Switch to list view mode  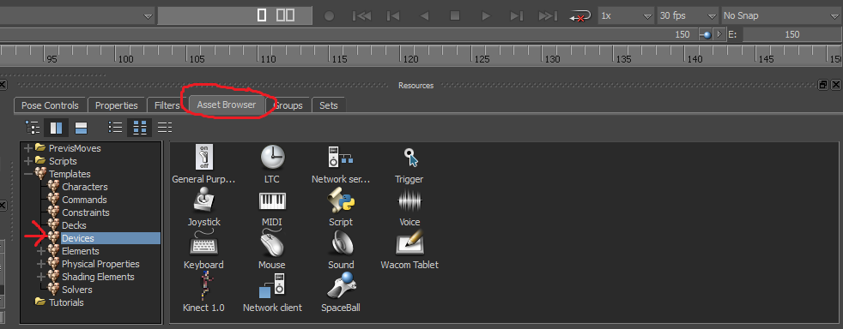(x=115, y=127)
